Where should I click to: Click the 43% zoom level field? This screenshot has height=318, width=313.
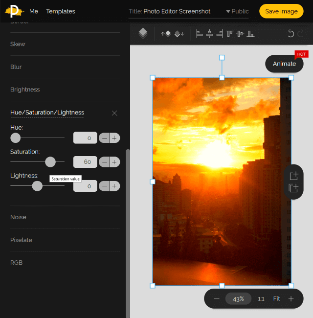pos(238,299)
